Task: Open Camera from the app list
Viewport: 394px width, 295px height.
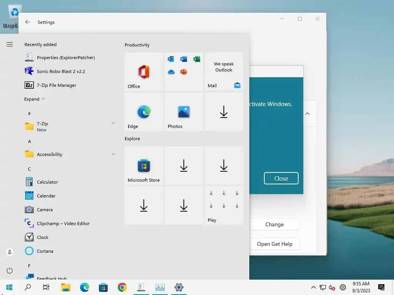Action: click(70, 209)
